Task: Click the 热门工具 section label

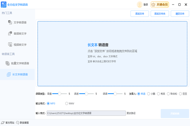Action: (x=7, y=13)
